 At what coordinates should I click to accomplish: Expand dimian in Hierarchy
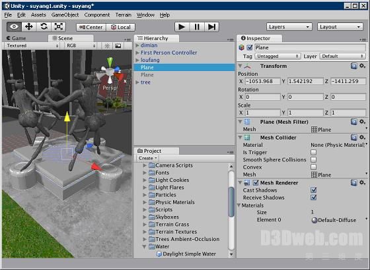(x=137, y=45)
